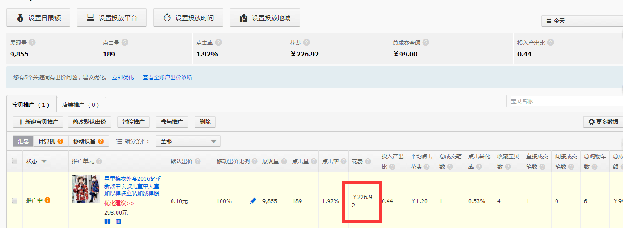Open the 细分条件 全部 dropdown
Viewport: 623px width, 228px height.
tap(188, 141)
